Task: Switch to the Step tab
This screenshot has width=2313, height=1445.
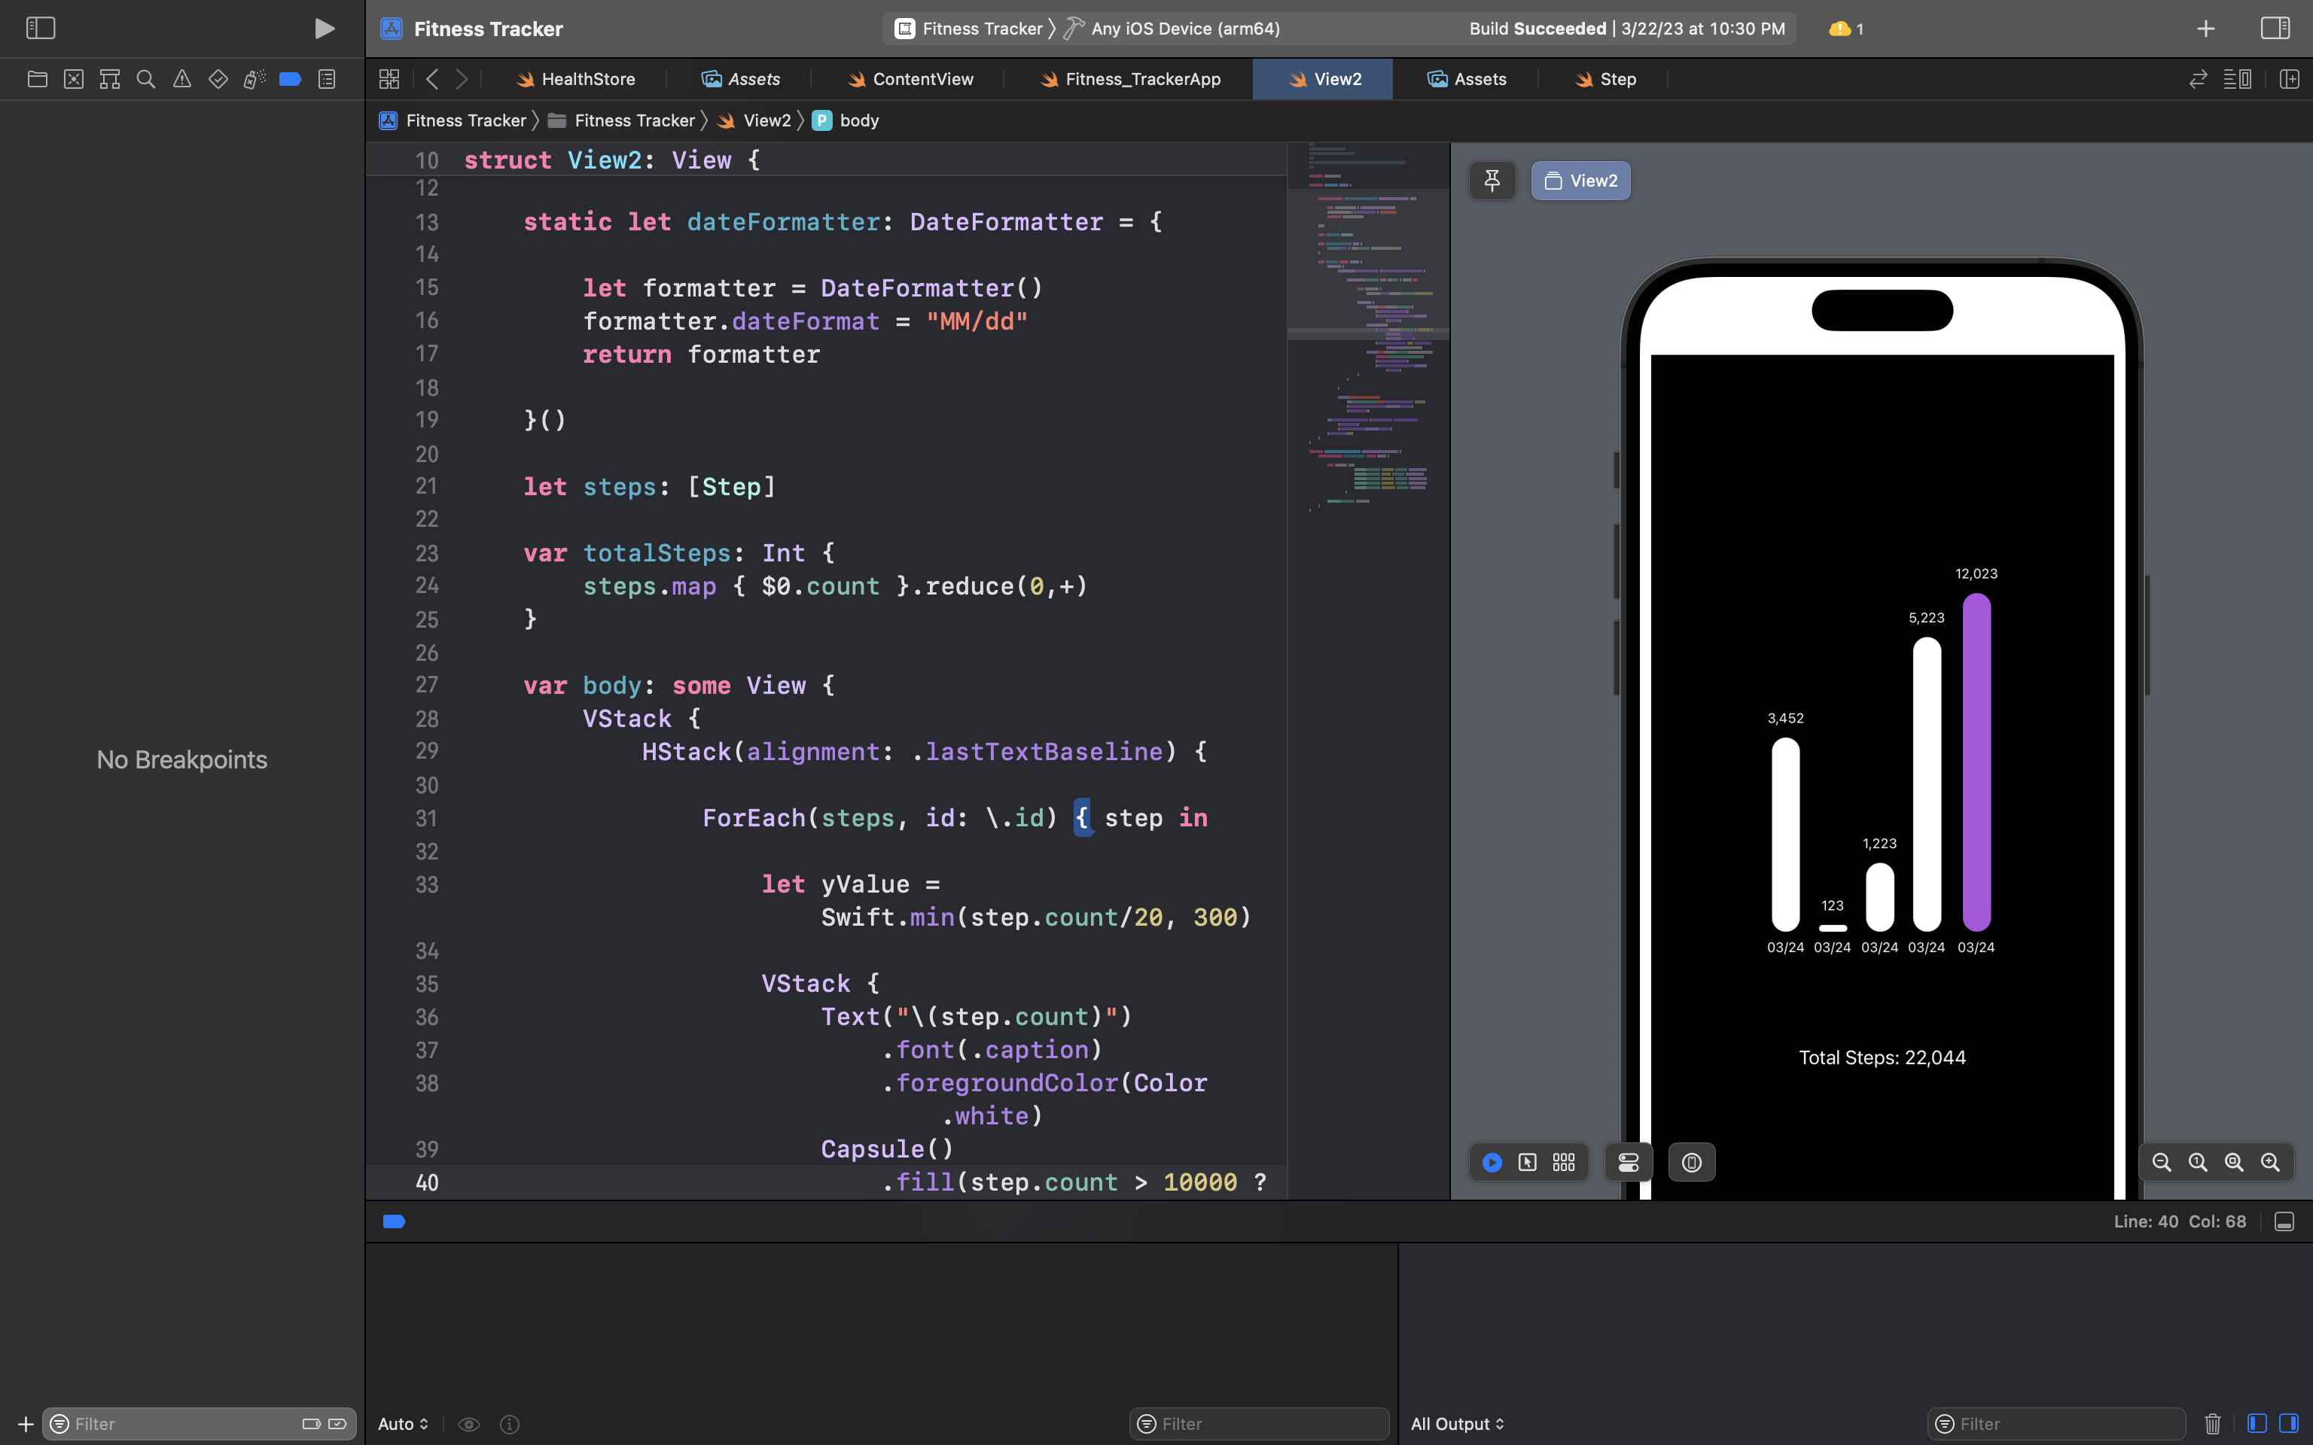Action: point(1606,79)
